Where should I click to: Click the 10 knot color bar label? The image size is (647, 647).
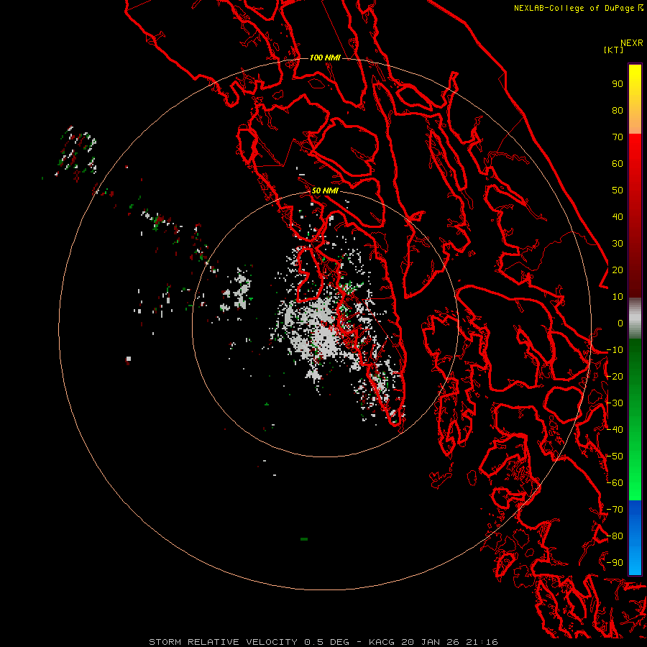click(x=618, y=297)
